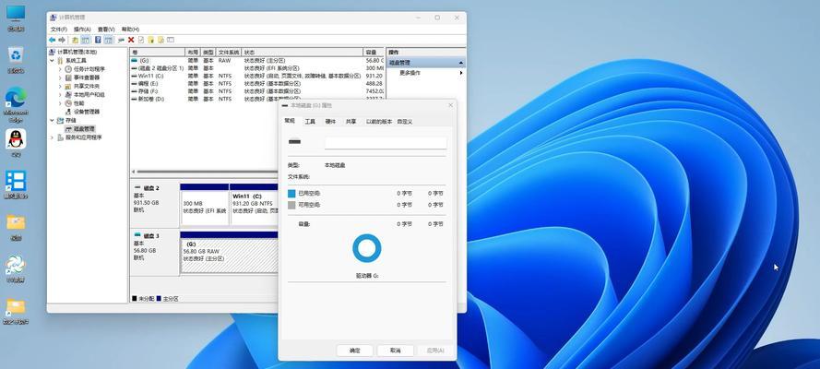Switch to the 共享 tab in properties

(x=351, y=121)
